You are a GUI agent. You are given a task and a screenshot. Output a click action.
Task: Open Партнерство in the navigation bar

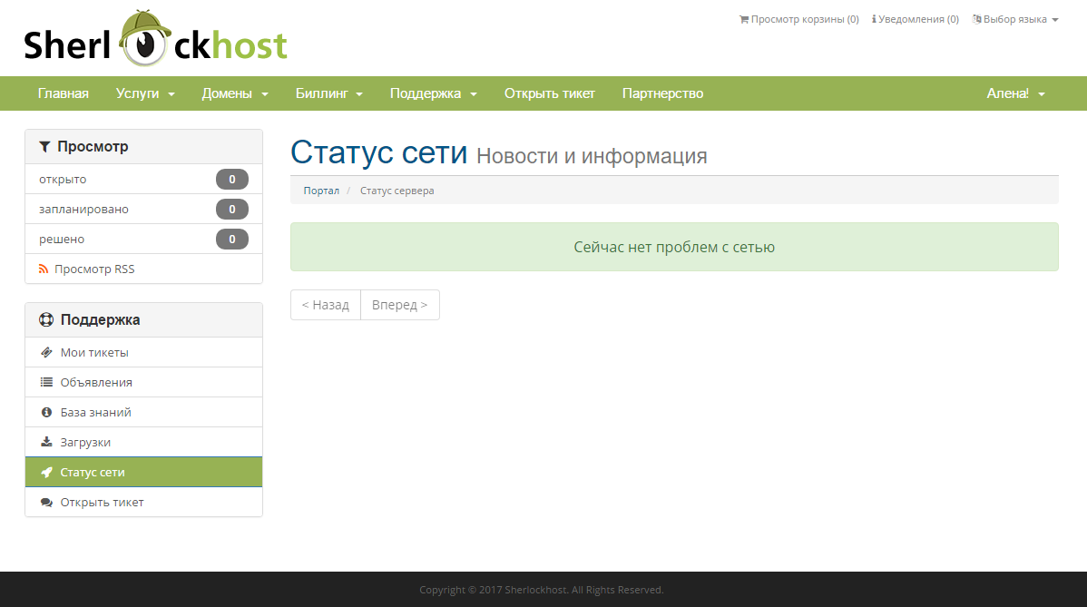coord(662,93)
